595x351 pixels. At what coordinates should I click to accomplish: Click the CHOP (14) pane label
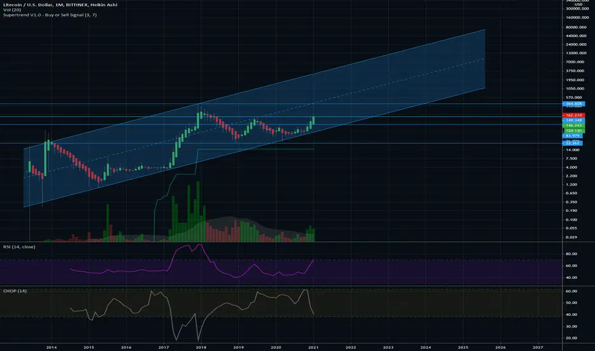click(15, 291)
